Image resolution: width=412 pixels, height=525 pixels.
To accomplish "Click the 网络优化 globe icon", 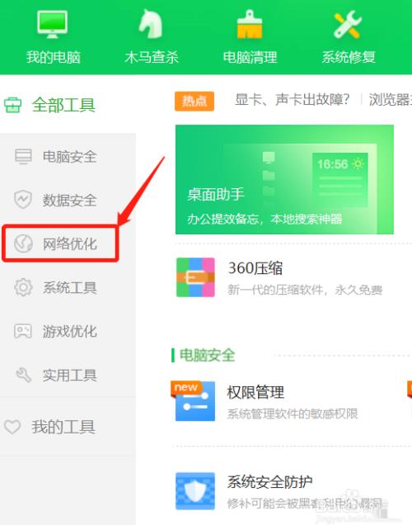I will click(x=23, y=244).
